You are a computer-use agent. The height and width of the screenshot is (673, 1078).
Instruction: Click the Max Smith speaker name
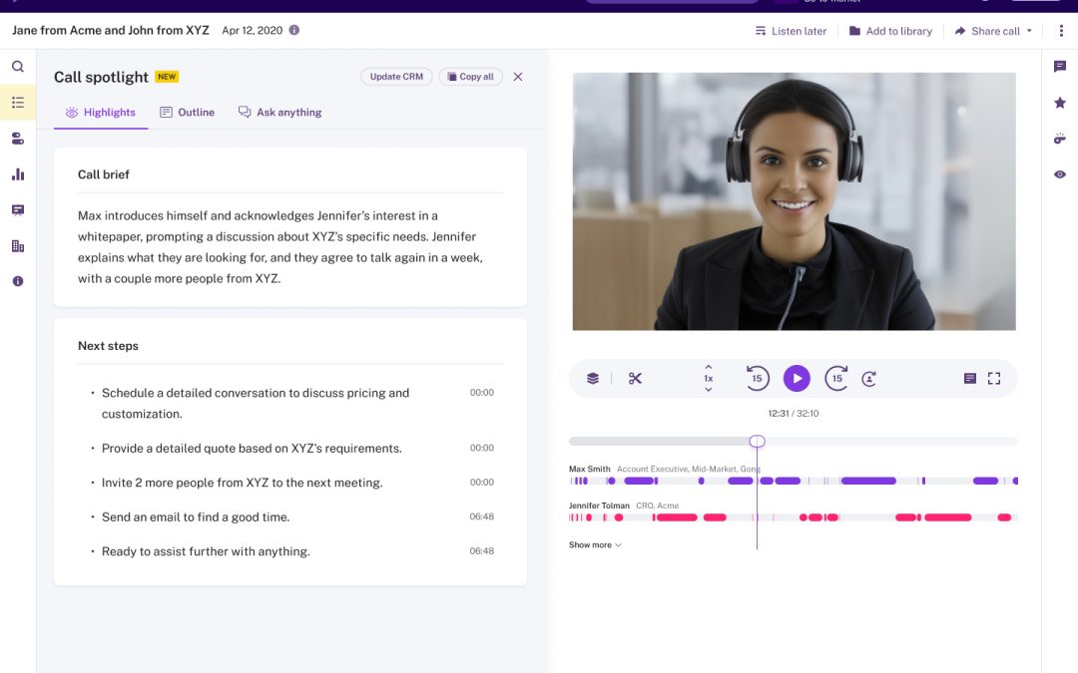589,469
